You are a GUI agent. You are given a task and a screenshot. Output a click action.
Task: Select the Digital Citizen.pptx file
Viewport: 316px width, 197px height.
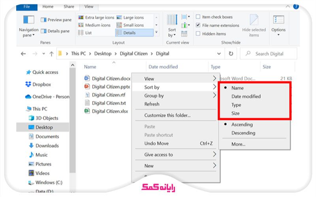tap(111, 87)
